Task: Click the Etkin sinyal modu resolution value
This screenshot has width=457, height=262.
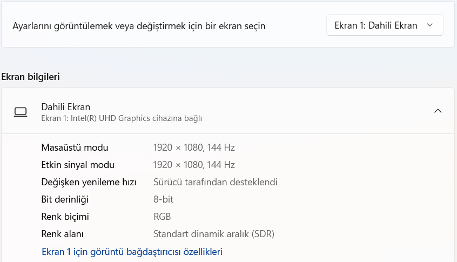Action: point(194,165)
